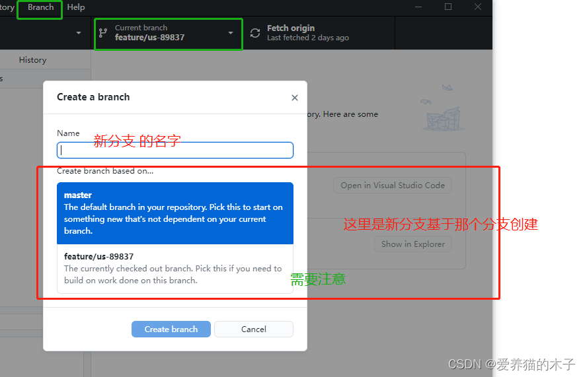Click the 'Create a branch' dialog title
This screenshot has height=377, width=585.
pyautogui.click(x=93, y=97)
